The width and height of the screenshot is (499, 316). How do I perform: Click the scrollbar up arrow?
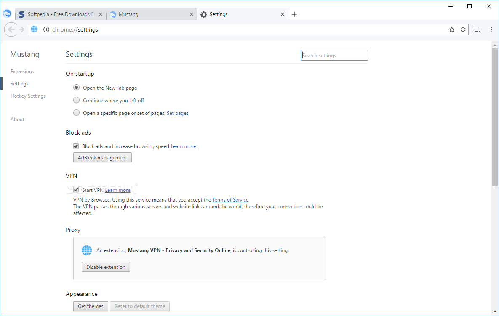coord(494,45)
